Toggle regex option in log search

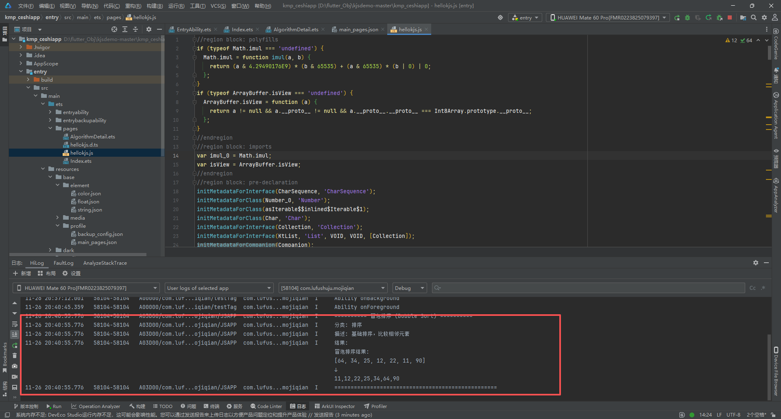(763, 288)
